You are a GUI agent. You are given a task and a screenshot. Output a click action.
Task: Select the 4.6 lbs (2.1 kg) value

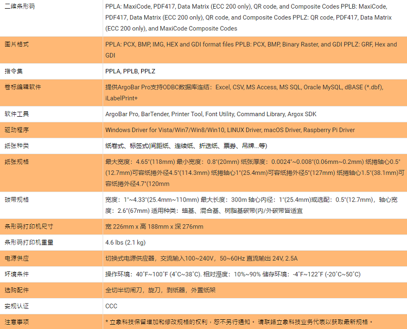coord(125,242)
